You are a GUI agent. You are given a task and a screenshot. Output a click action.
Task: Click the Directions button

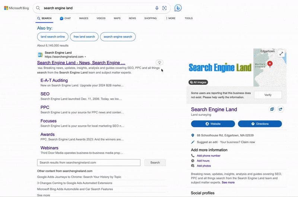[x=260, y=124]
